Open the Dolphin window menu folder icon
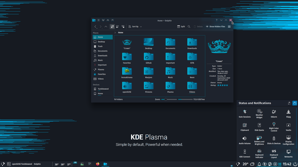 coord(94,20)
